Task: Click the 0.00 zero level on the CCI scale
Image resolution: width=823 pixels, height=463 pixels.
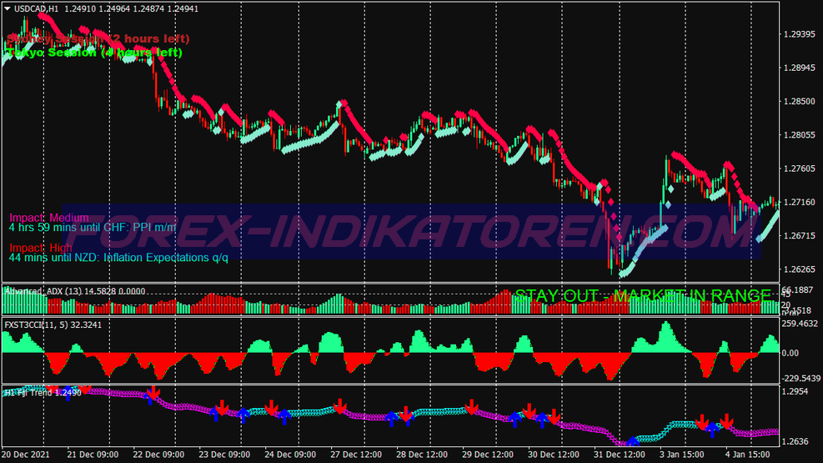Action: [790, 353]
